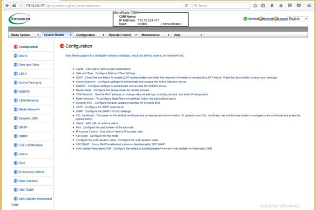Screen dimensions: 316x210
Task: Click the green Normal status icon
Action: click(245, 19)
